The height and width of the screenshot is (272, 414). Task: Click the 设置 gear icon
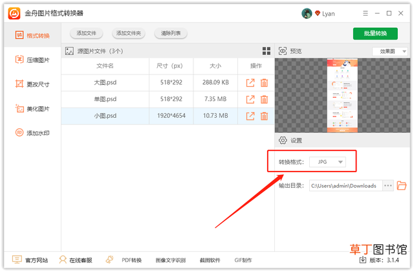click(x=283, y=141)
